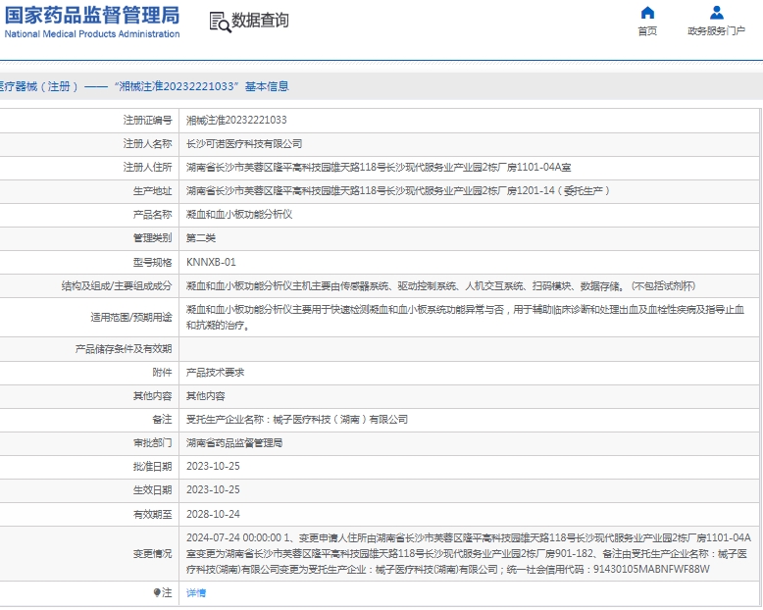The width and height of the screenshot is (763, 610).
Task: Click expiry date 2028-10-24
Action: coord(213,514)
